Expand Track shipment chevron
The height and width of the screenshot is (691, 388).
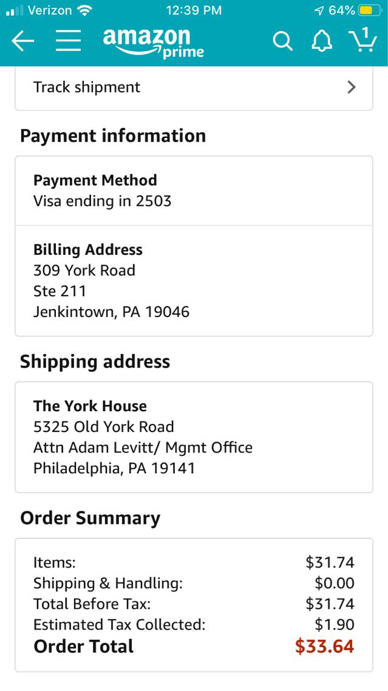351,87
